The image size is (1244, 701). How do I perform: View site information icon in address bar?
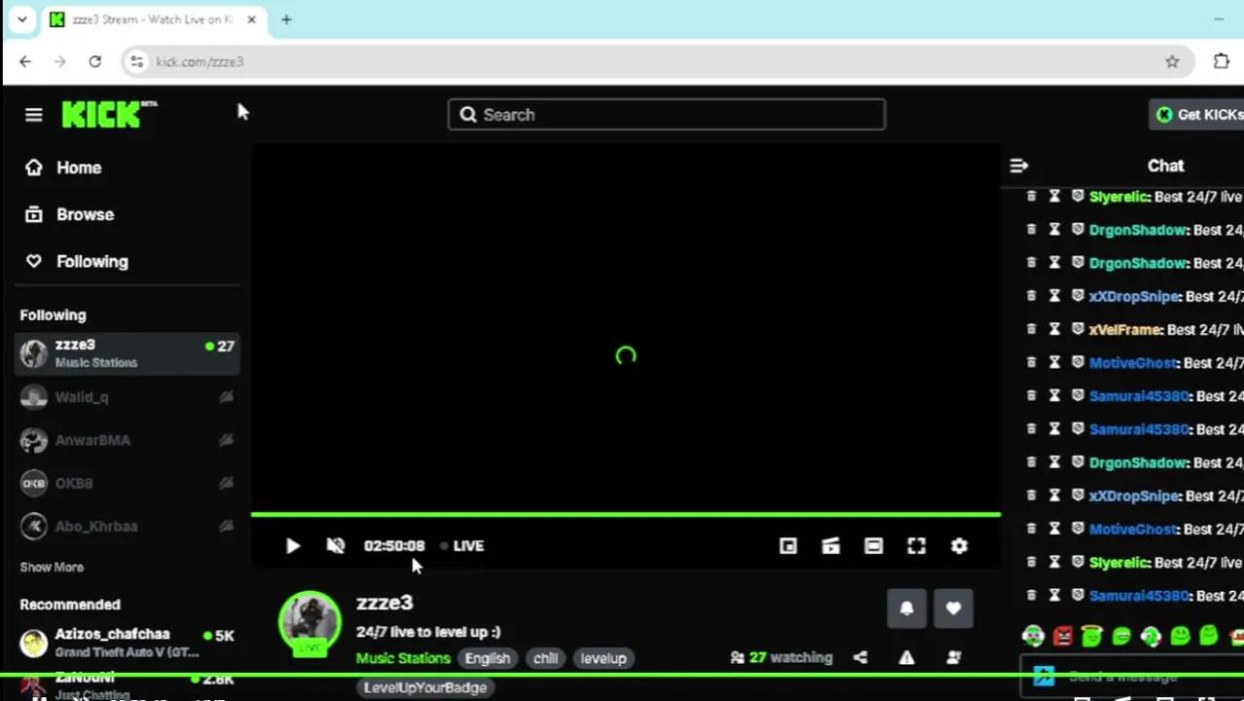136,61
